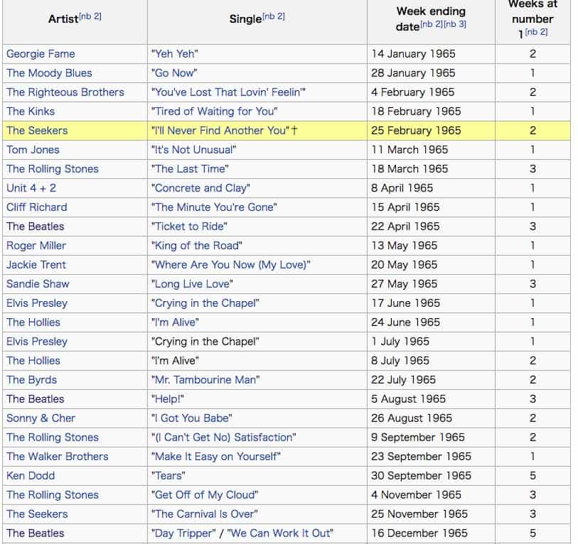
Task: Click the "Mr. Tambourine Man" link
Action: [205, 380]
